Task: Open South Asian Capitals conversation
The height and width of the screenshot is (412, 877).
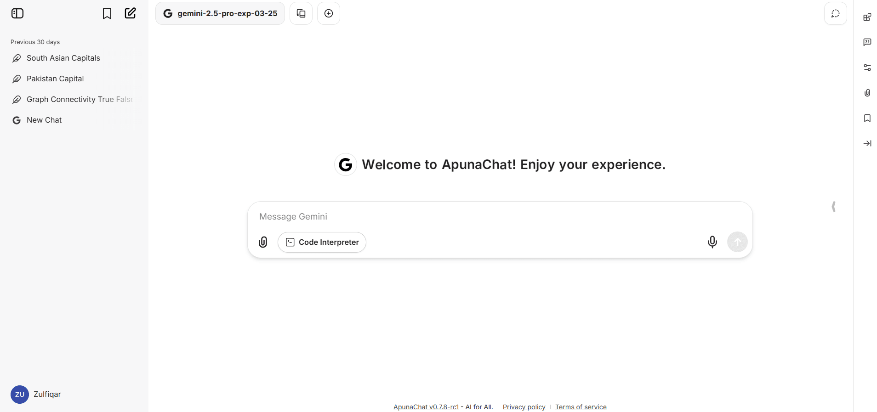Action: pos(73,58)
